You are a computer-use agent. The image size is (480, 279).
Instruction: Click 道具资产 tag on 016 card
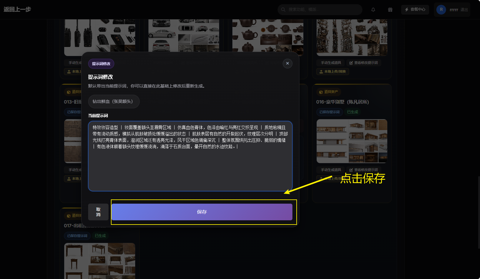click(x=329, y=92)
